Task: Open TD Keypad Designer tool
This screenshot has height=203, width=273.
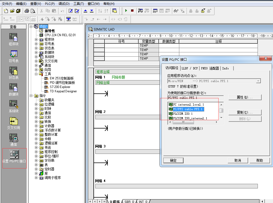Action: point(61,91)
